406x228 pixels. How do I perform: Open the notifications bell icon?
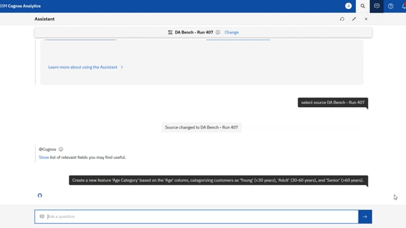click(403, 6)
